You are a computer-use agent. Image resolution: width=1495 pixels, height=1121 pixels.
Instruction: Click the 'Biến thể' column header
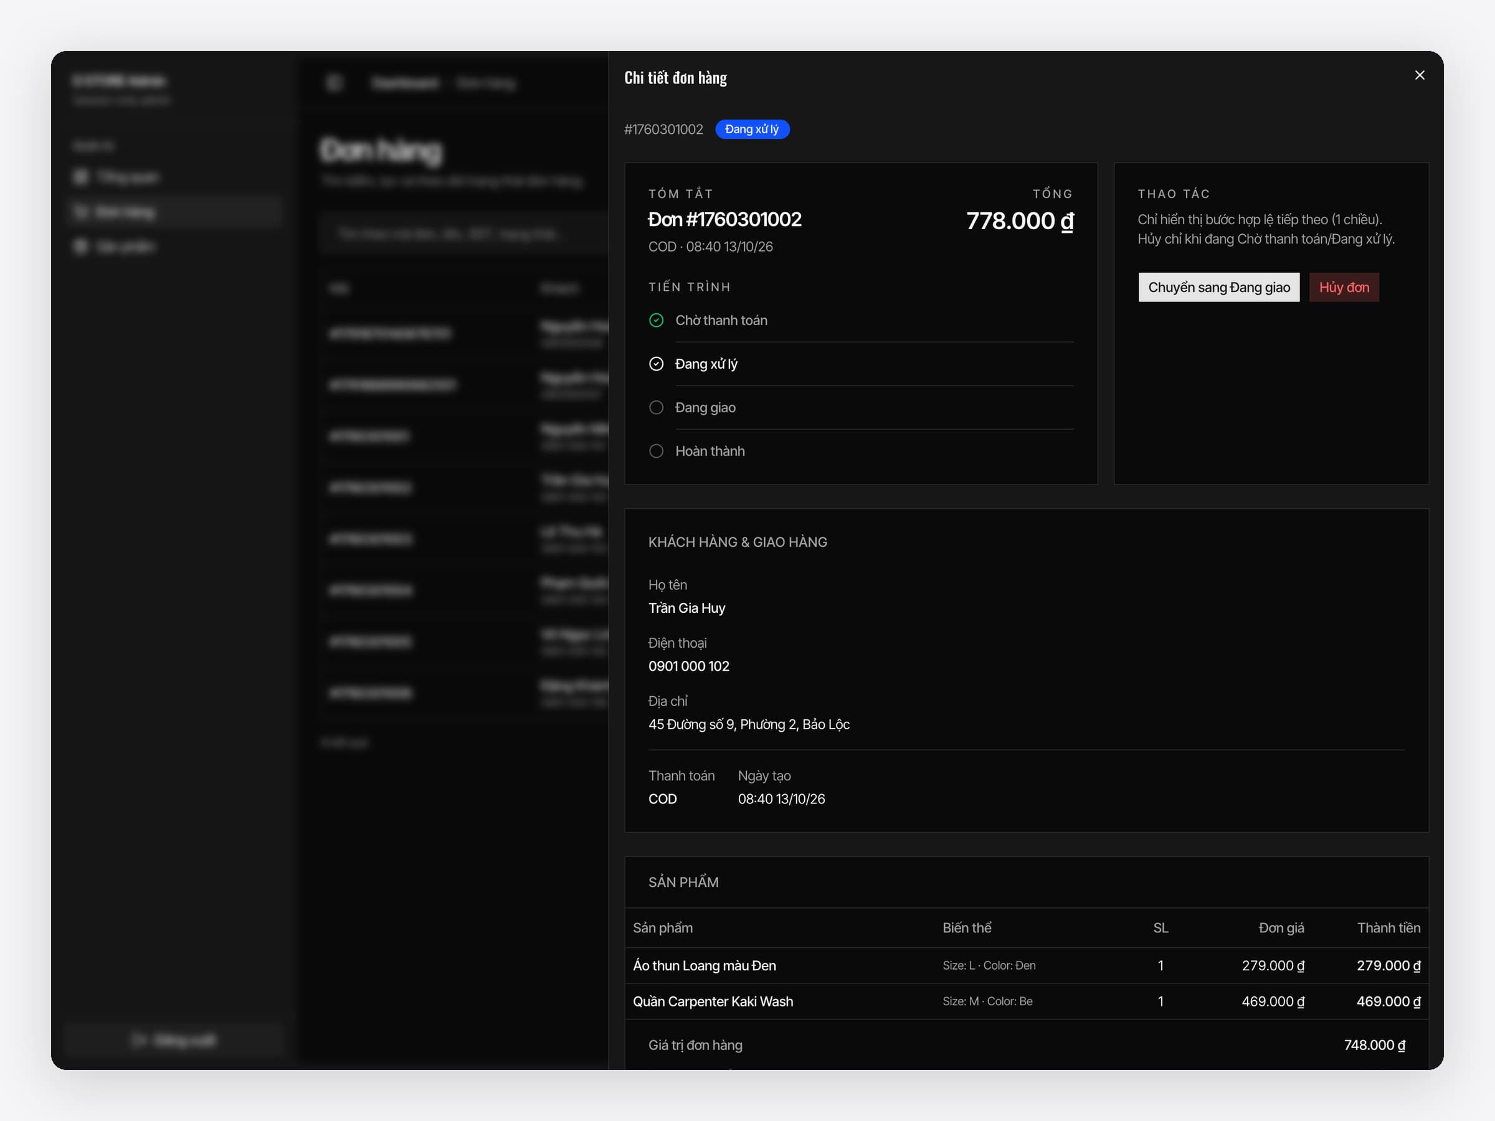tap(967, 928)
